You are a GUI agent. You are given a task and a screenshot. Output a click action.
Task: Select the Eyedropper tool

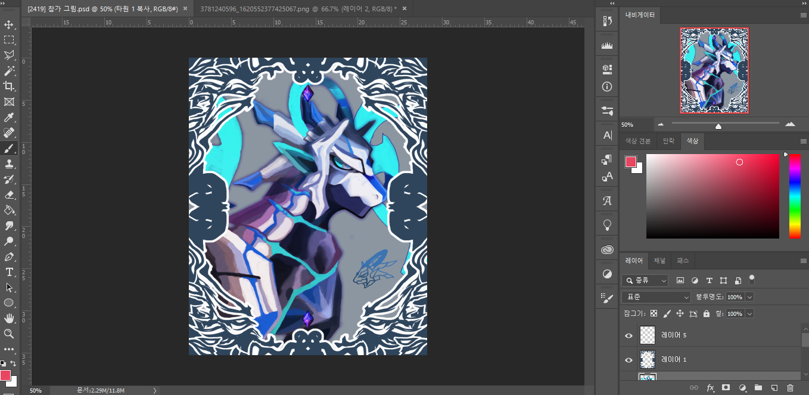pyautogui.click(x=9, y=117)
